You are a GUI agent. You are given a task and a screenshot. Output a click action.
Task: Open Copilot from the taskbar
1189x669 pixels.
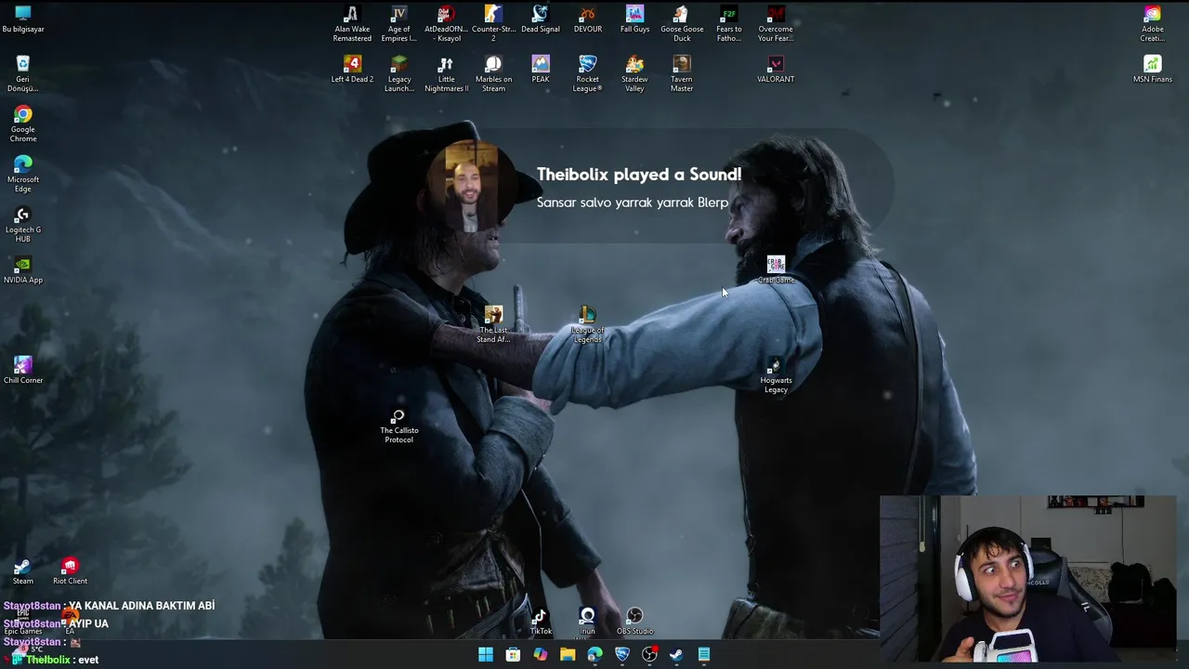tap(540, 655)
